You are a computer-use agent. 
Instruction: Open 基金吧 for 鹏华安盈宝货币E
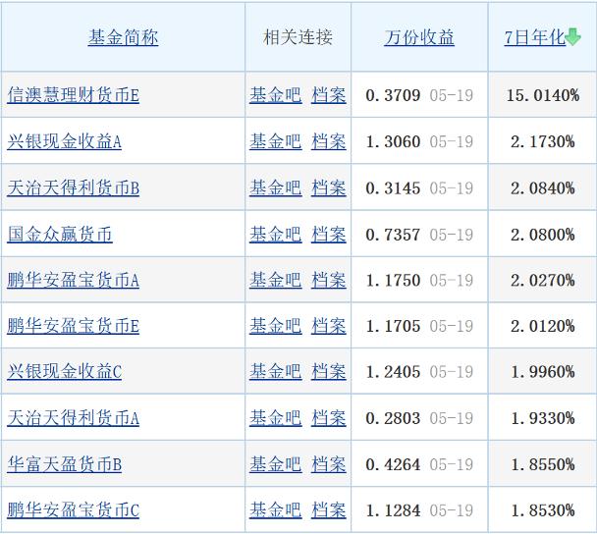point(276,326)
